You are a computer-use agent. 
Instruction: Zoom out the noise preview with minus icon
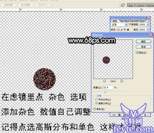click(104, 81)
